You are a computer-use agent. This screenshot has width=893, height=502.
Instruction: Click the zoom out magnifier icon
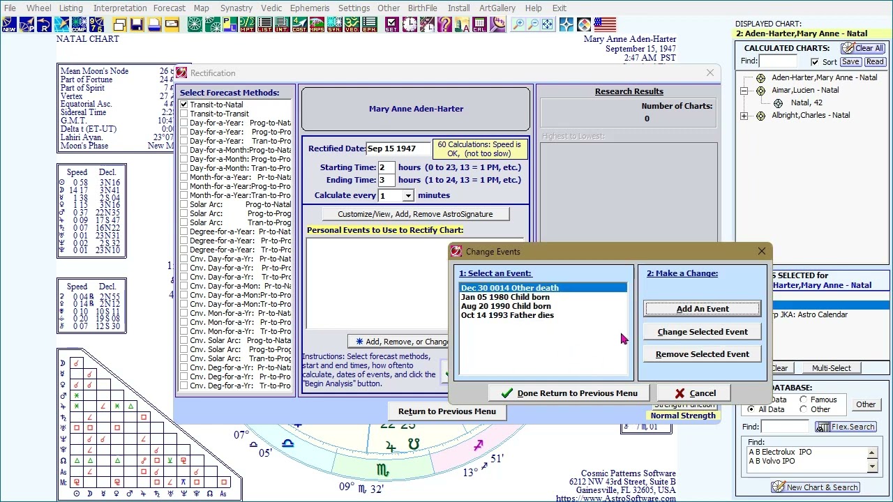click(x=534, y=25)
